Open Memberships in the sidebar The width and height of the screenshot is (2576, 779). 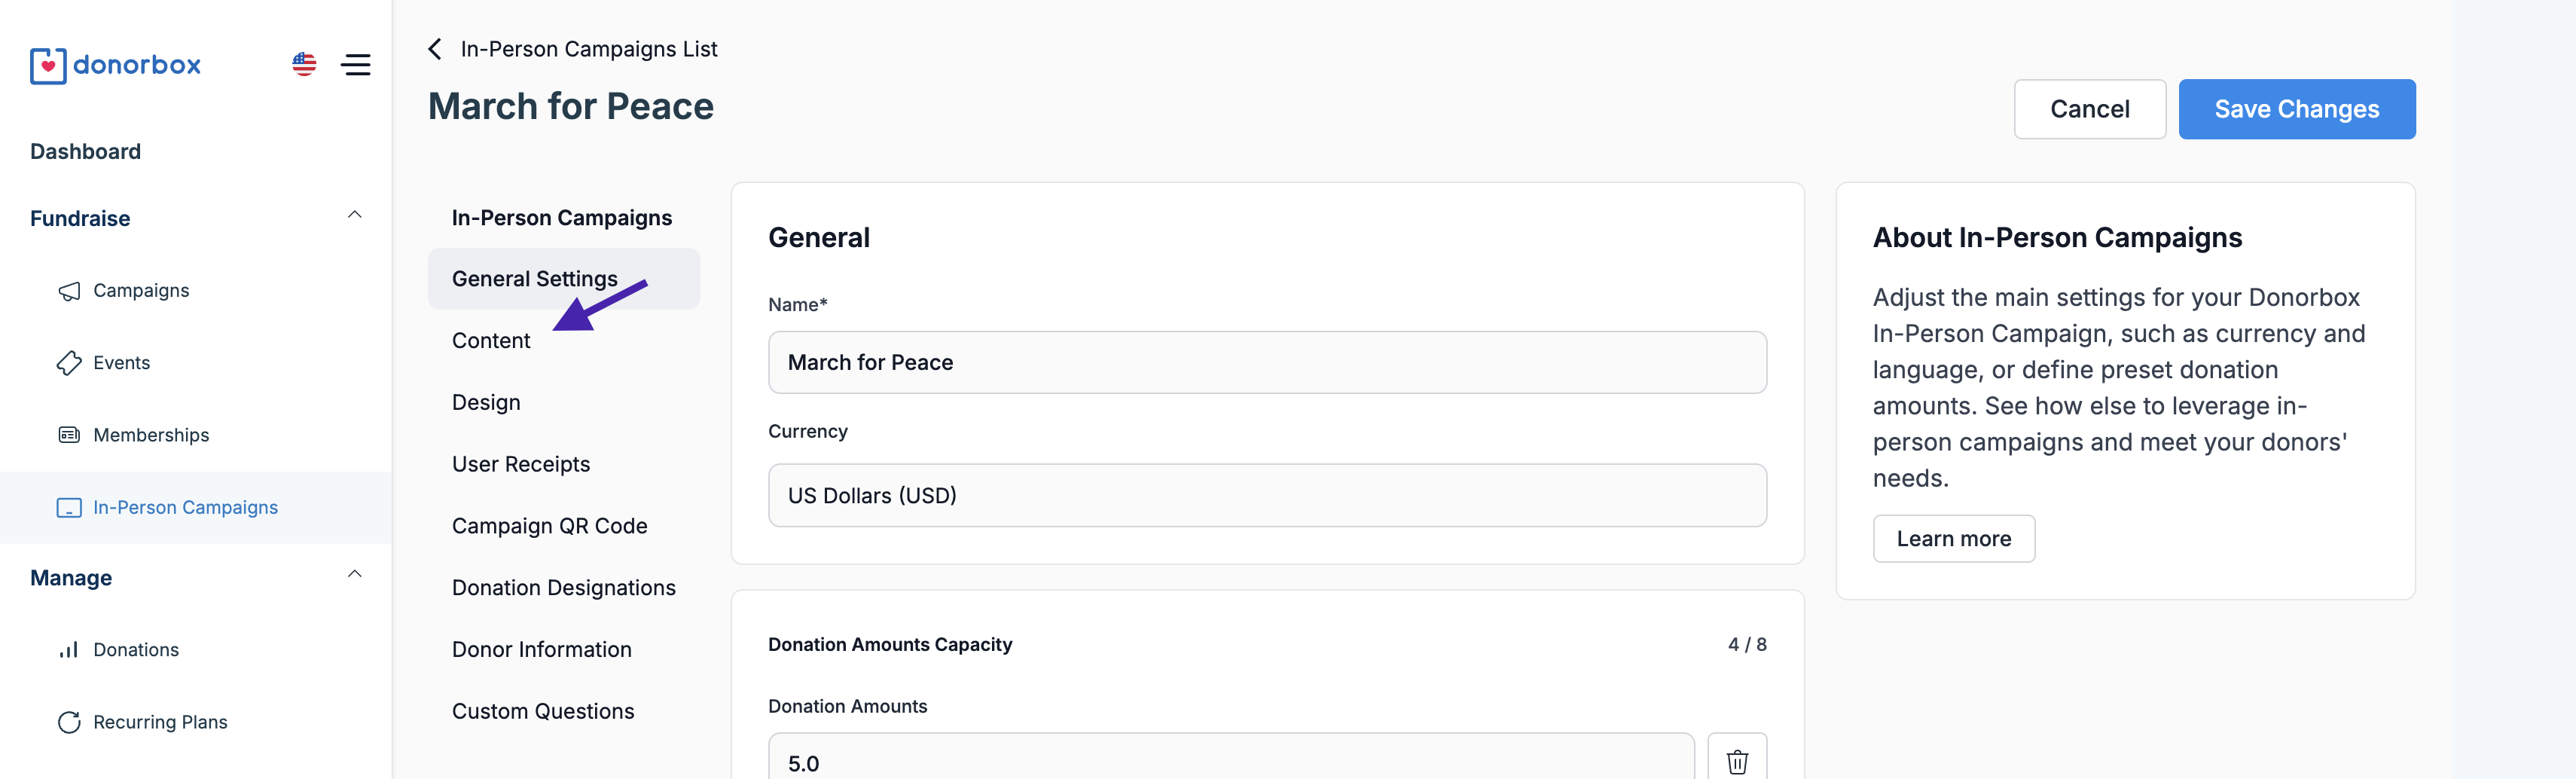[150, 435]
